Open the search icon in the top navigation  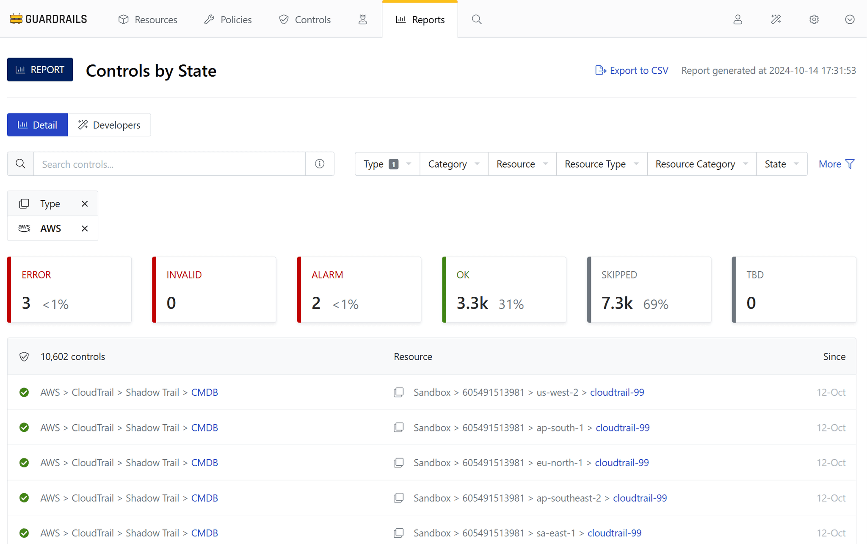point(476,19)
